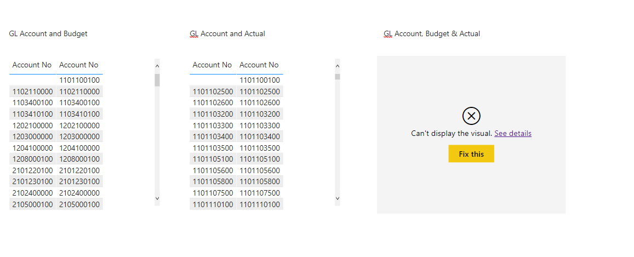Sort by first Account No column in the Actual table

(x=212, y=65)
